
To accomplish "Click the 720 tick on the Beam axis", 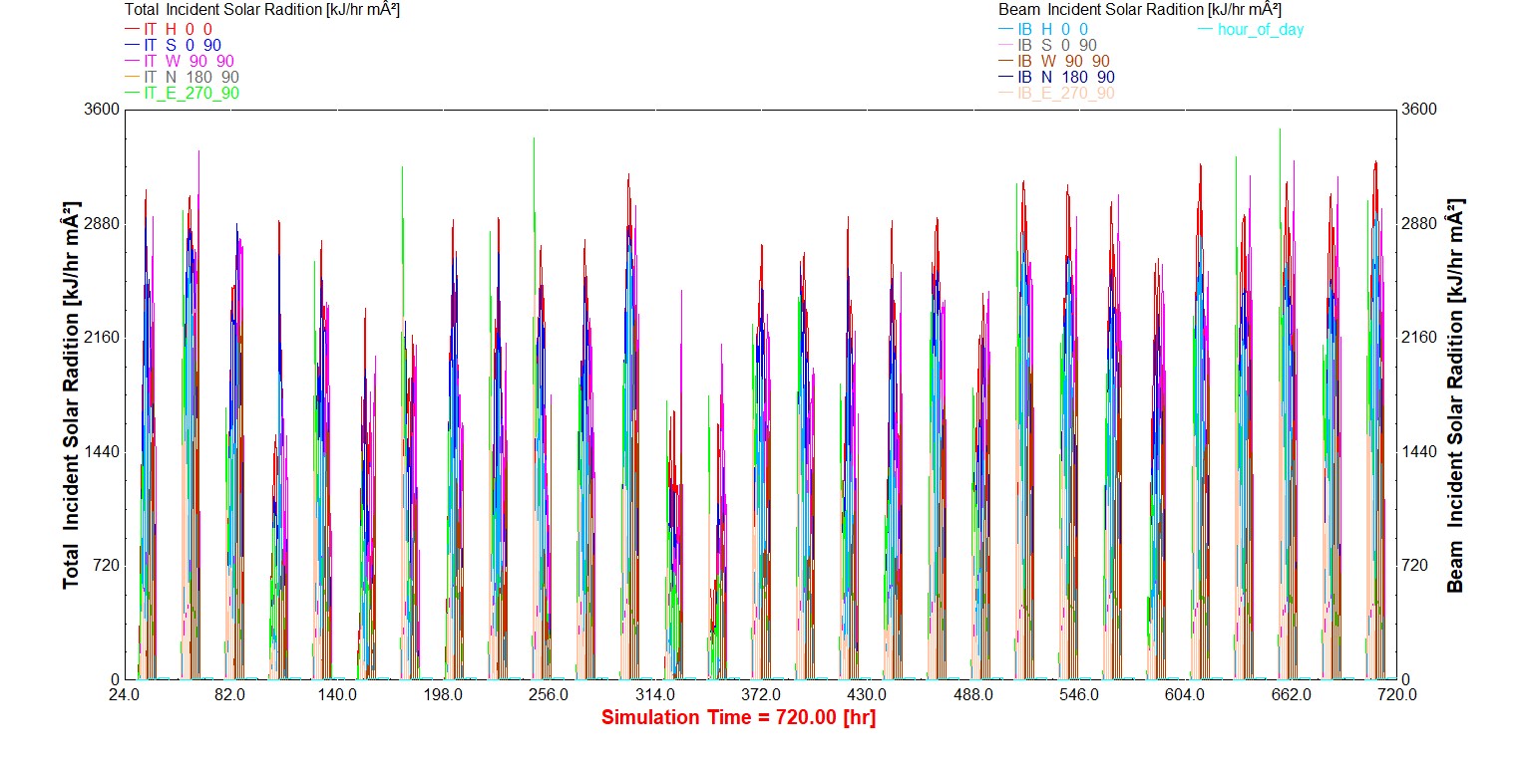I will pos(1415,565).
